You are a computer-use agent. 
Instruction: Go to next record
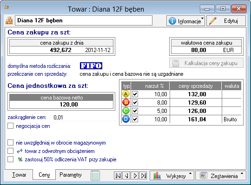135,176
